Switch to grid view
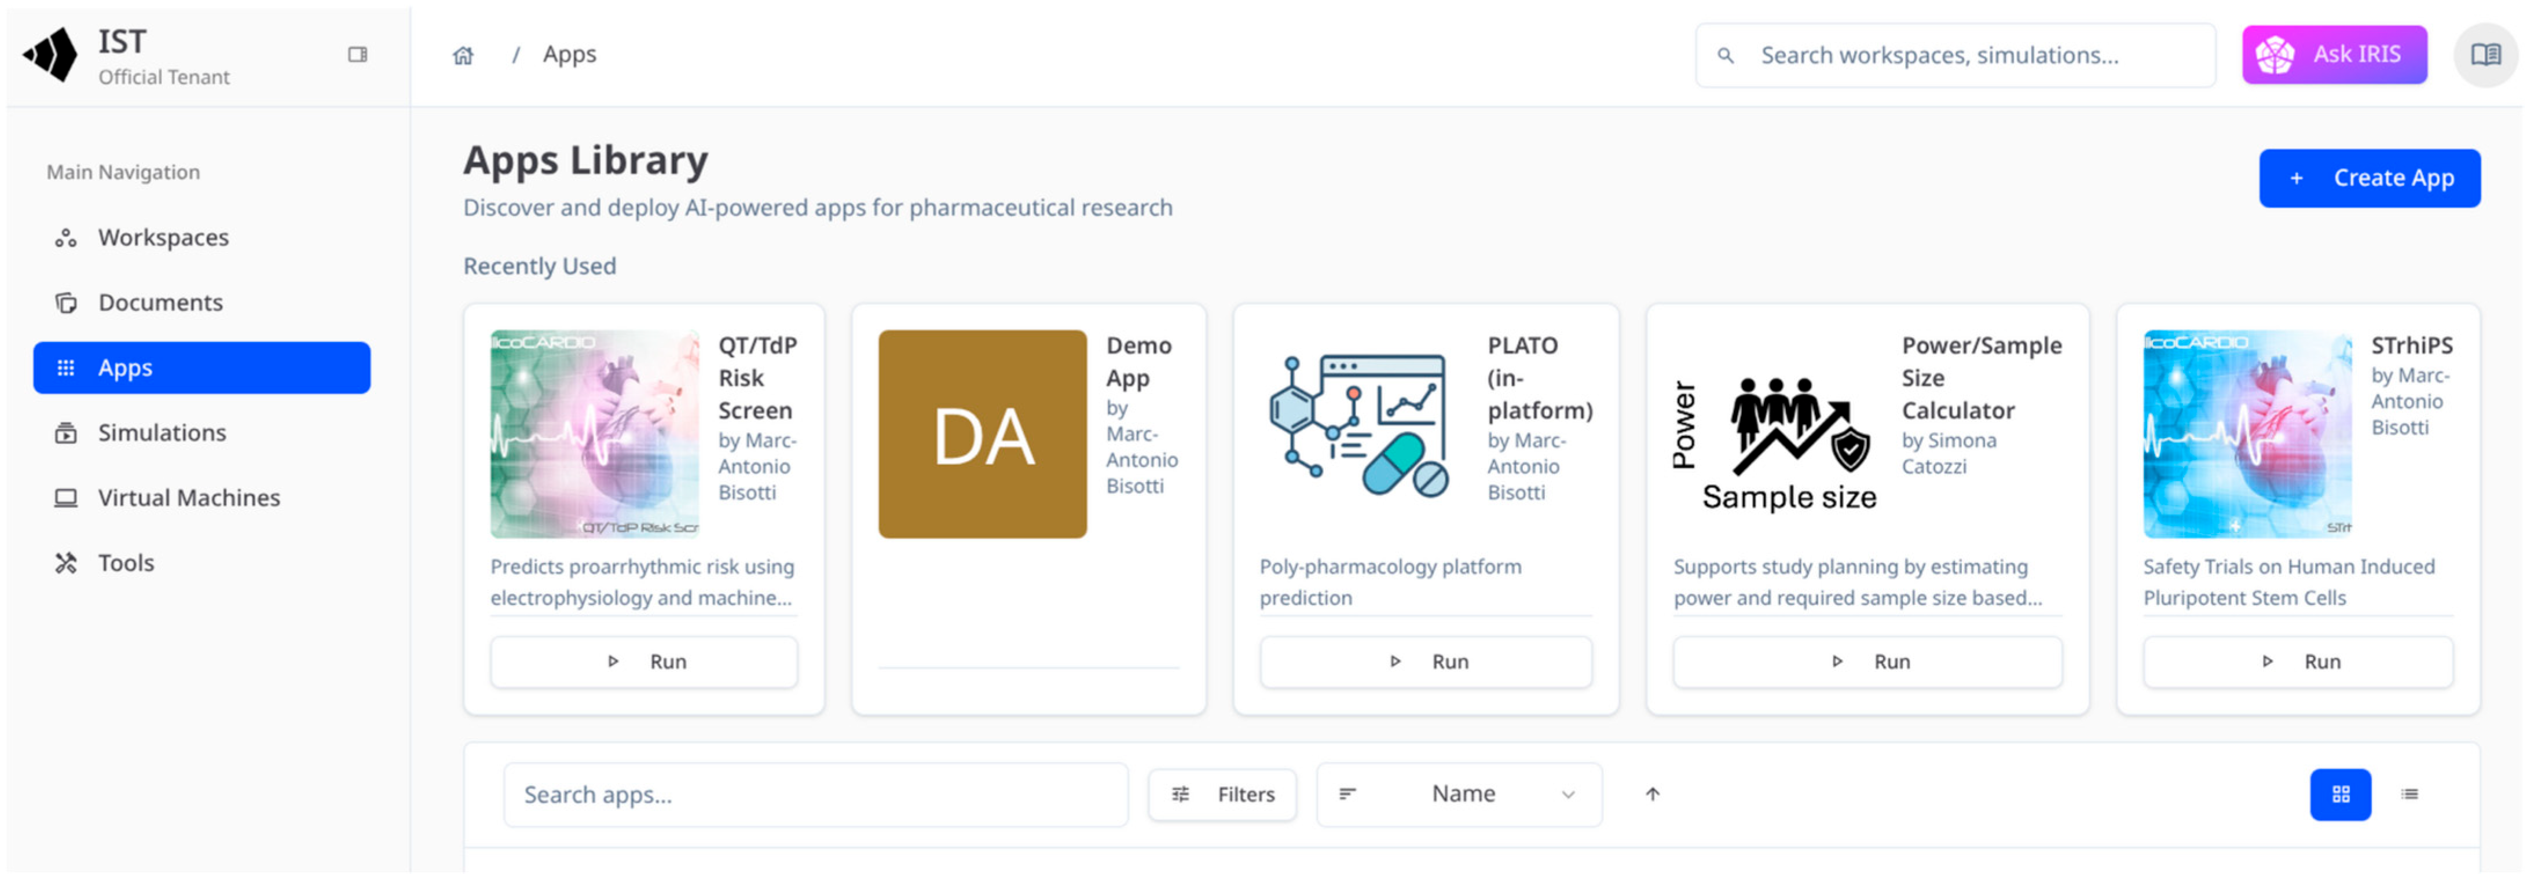 click(2341, 795)
